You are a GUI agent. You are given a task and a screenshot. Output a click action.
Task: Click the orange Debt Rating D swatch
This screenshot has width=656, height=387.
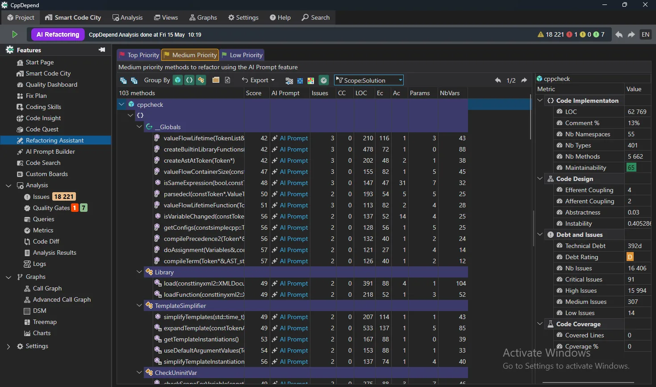630,257
